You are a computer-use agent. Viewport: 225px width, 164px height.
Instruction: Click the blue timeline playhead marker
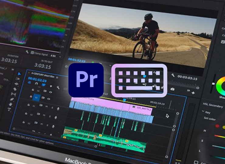tap(125, 100)
